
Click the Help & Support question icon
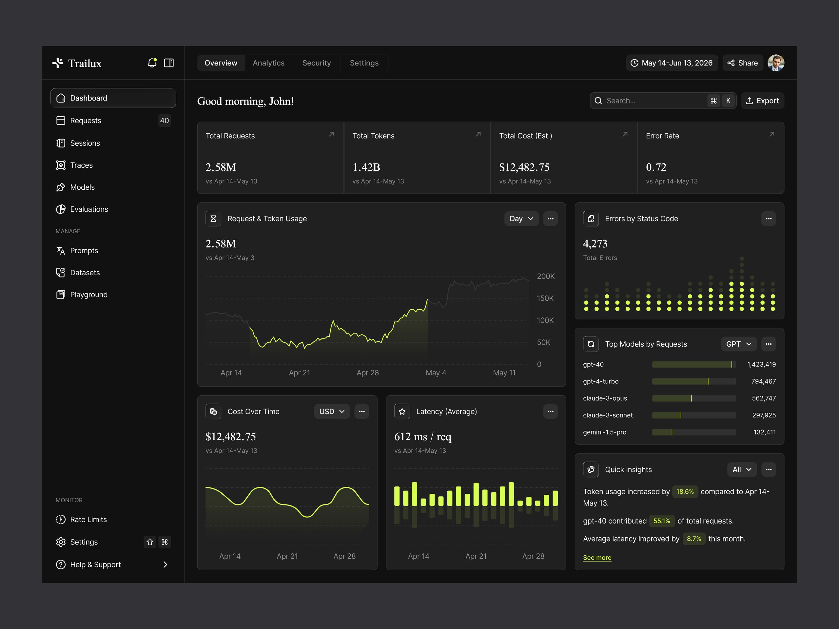61,564
